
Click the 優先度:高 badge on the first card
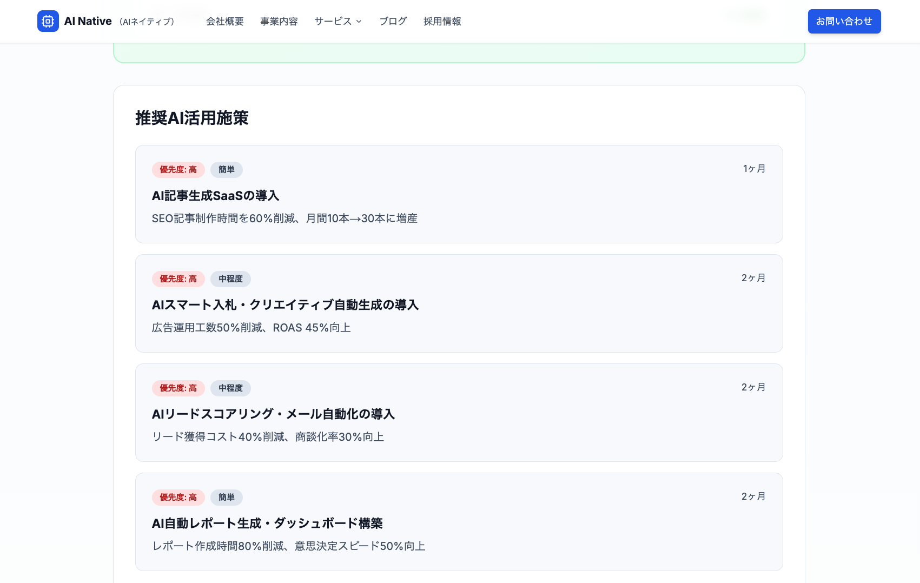tap(178, 169)
